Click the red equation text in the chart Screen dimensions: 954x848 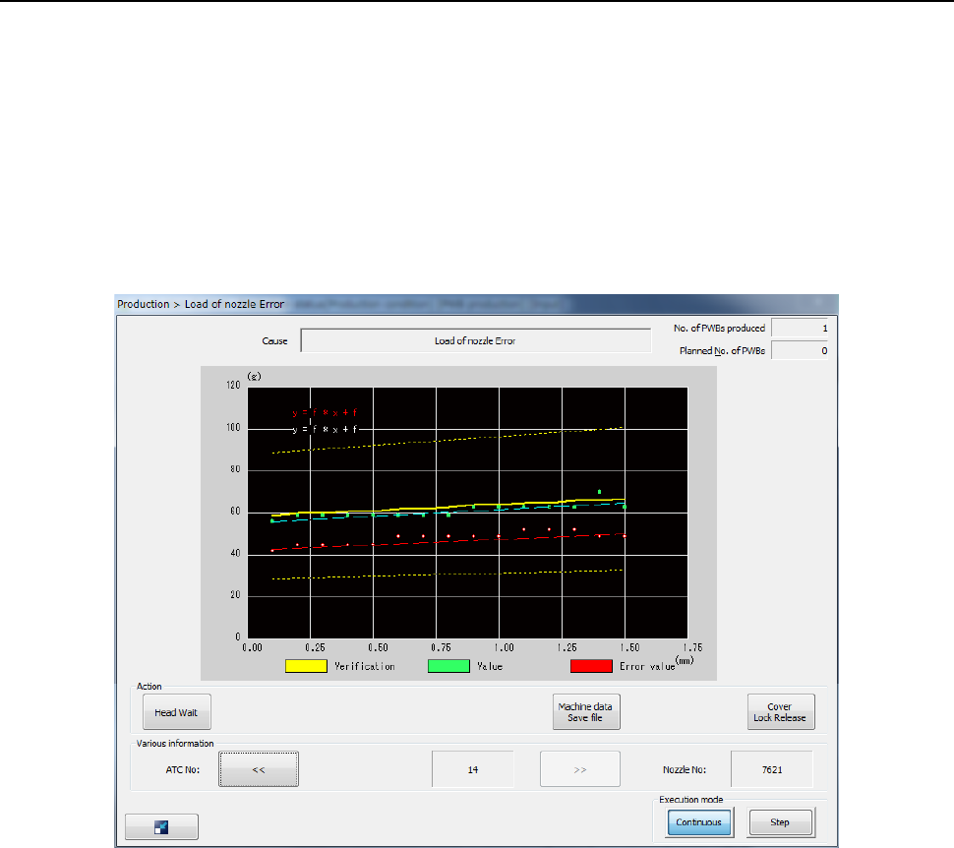(x=316, y=413)
